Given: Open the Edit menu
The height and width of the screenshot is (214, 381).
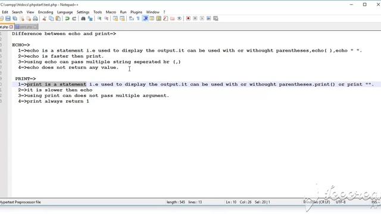Looking at the screenshot, I should point(5,12).
